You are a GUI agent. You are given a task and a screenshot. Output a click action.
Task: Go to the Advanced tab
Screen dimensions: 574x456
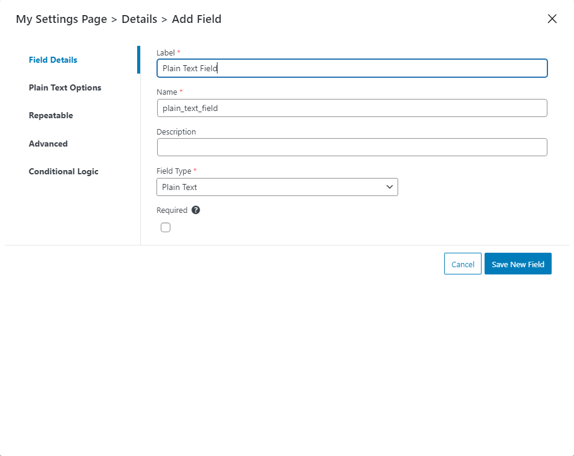click(48, 144)
